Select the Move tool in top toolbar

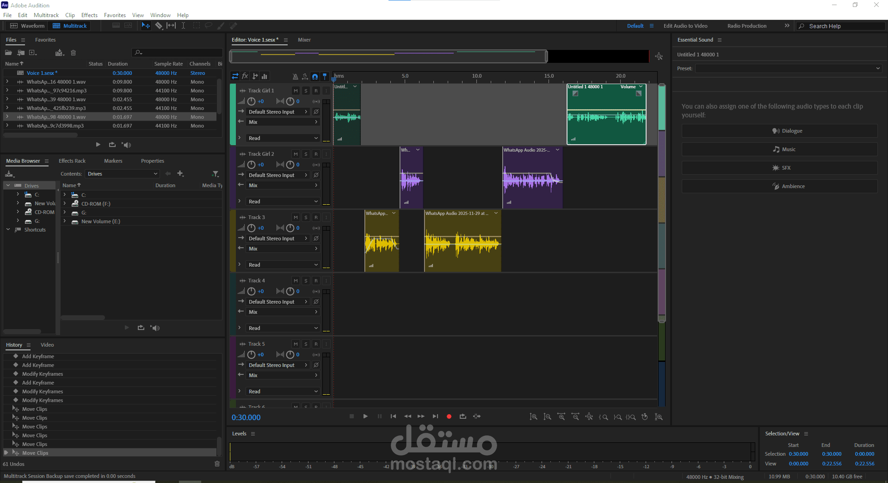click(x=146, y=26)
